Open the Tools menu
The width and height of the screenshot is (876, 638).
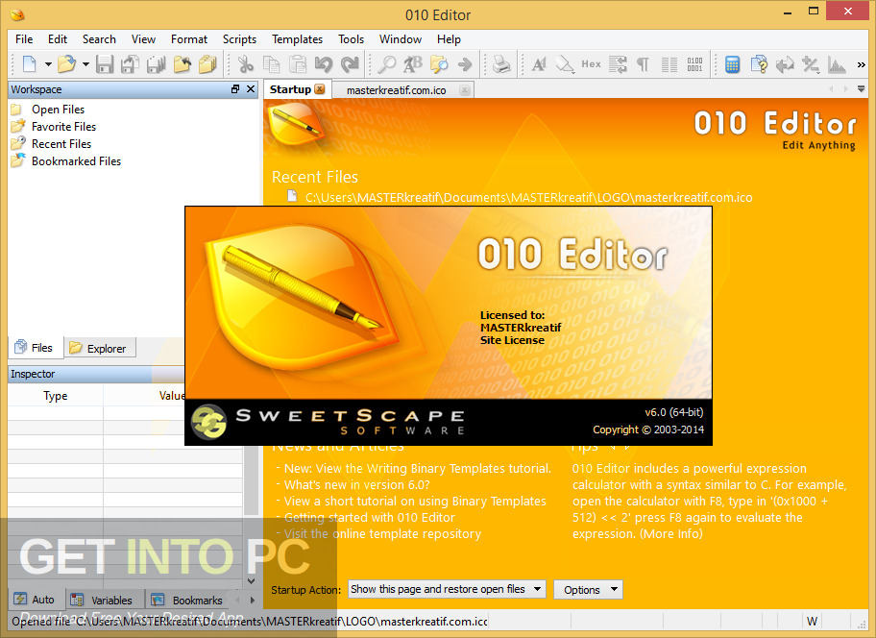coord(351,39)
